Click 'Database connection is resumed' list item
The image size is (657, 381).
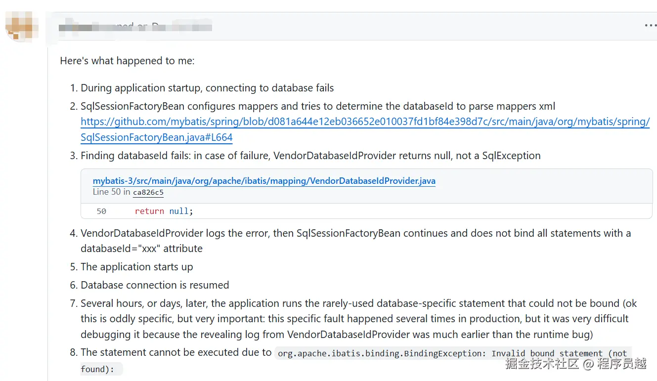click(x=155, y=285)
